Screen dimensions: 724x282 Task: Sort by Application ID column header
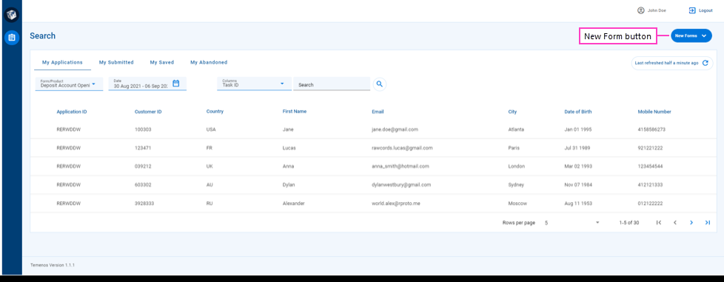(x=72, y=112)
